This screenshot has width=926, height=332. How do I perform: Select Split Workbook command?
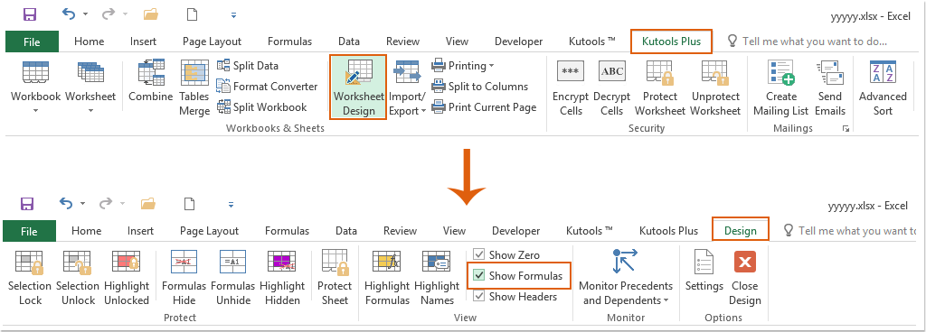coord(261,107)
